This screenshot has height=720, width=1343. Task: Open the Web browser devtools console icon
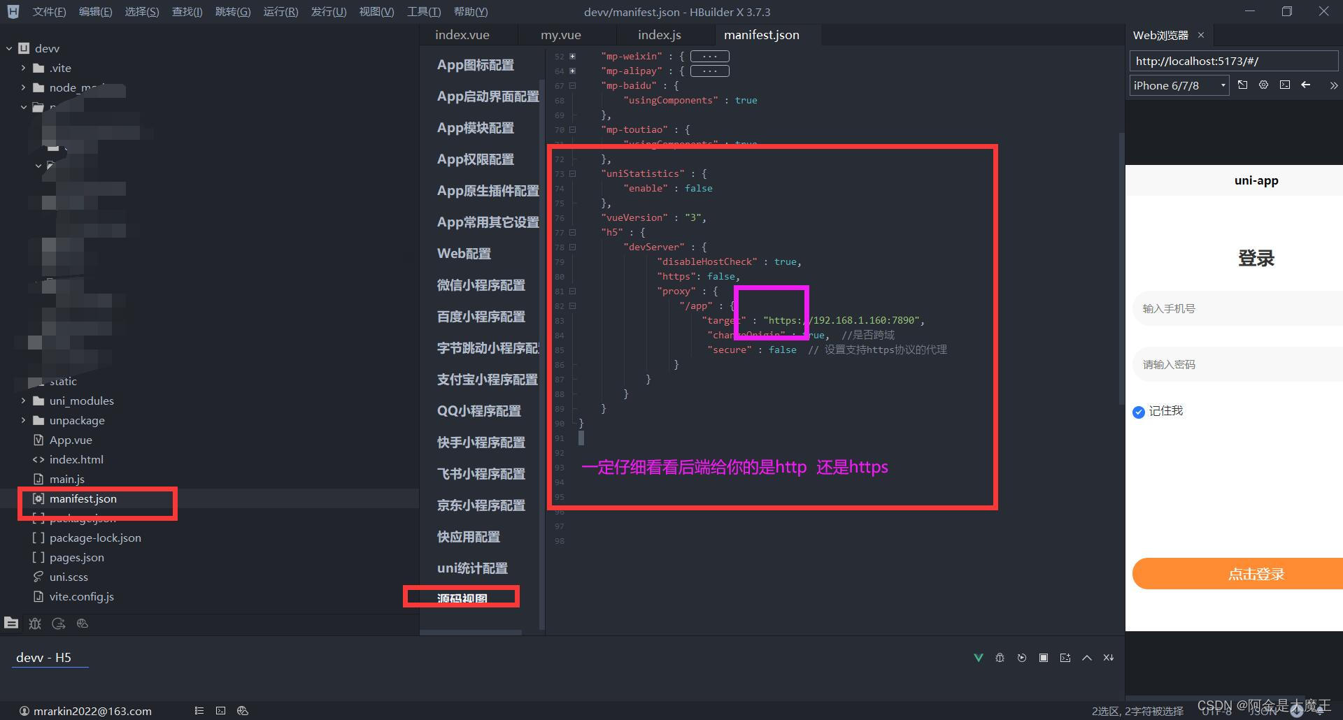click(x=1285, y=85)
